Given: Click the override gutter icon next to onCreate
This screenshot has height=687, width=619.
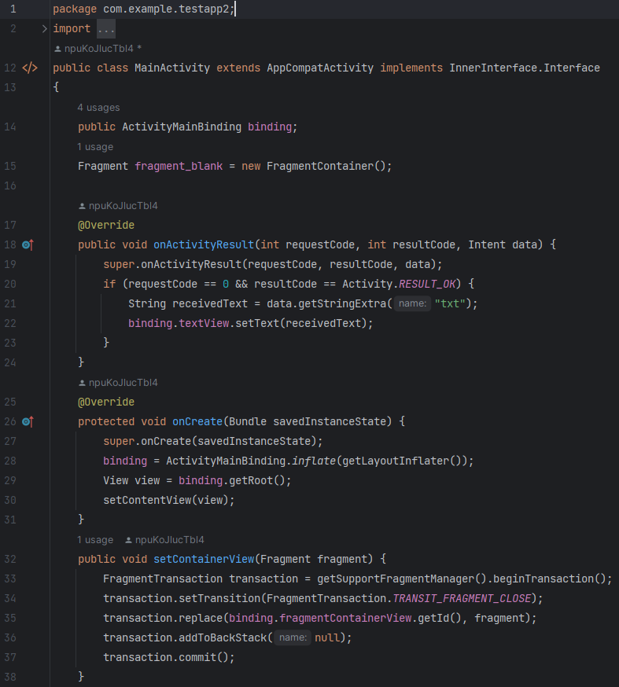Looking at the screenshot, I should [x=28, y=422].
